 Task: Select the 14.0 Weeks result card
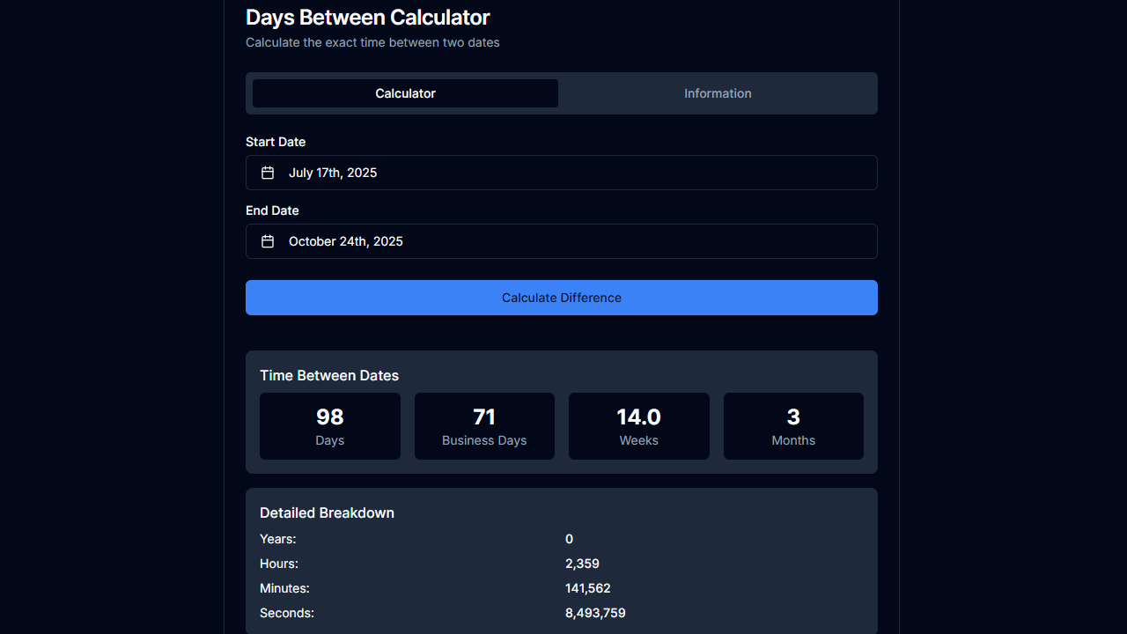tap(639, 426)
